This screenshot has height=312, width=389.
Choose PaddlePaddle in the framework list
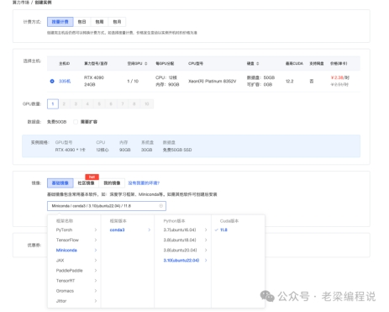(70, 271)
